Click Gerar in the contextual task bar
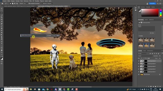163x91 pixels. 49,35
